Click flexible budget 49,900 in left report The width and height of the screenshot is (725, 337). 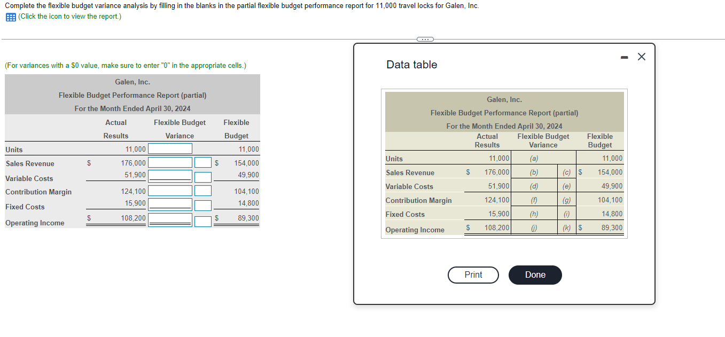[x=248, y=175]
